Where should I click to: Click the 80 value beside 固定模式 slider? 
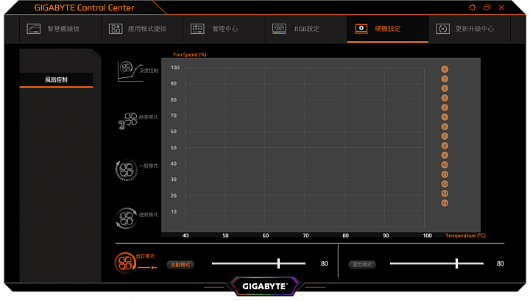pyautogui.click(x=501, y=263)
